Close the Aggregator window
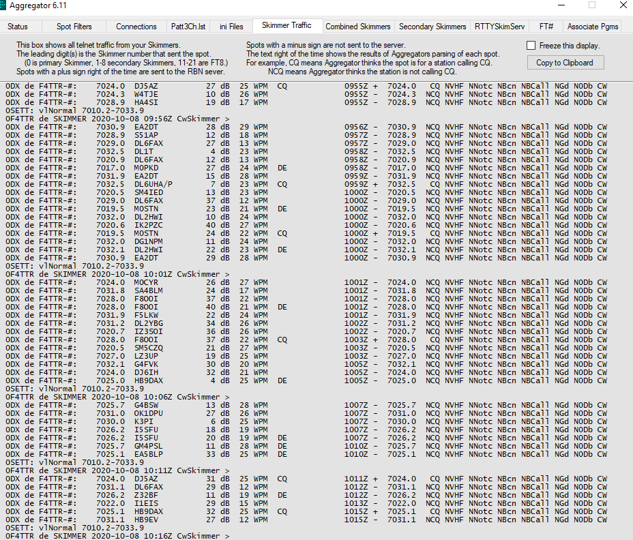This screenshot has height=540, width=633. coord(623,5)
